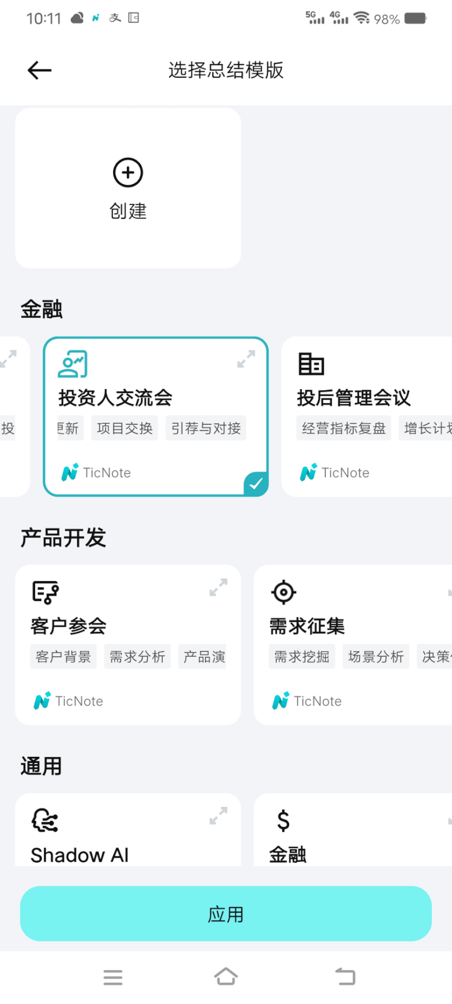The width and height of the screenshot is (452, 1004).
Task: Expand the 客户参会 template preview
Action: pyautogui.click(x=219, y=587)
